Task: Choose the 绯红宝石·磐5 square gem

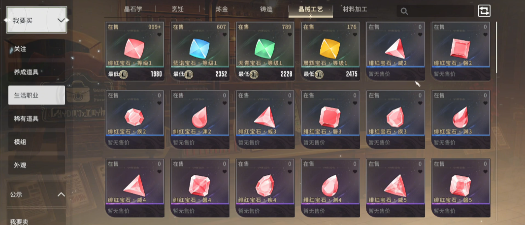Action: [x=461, y=188]
